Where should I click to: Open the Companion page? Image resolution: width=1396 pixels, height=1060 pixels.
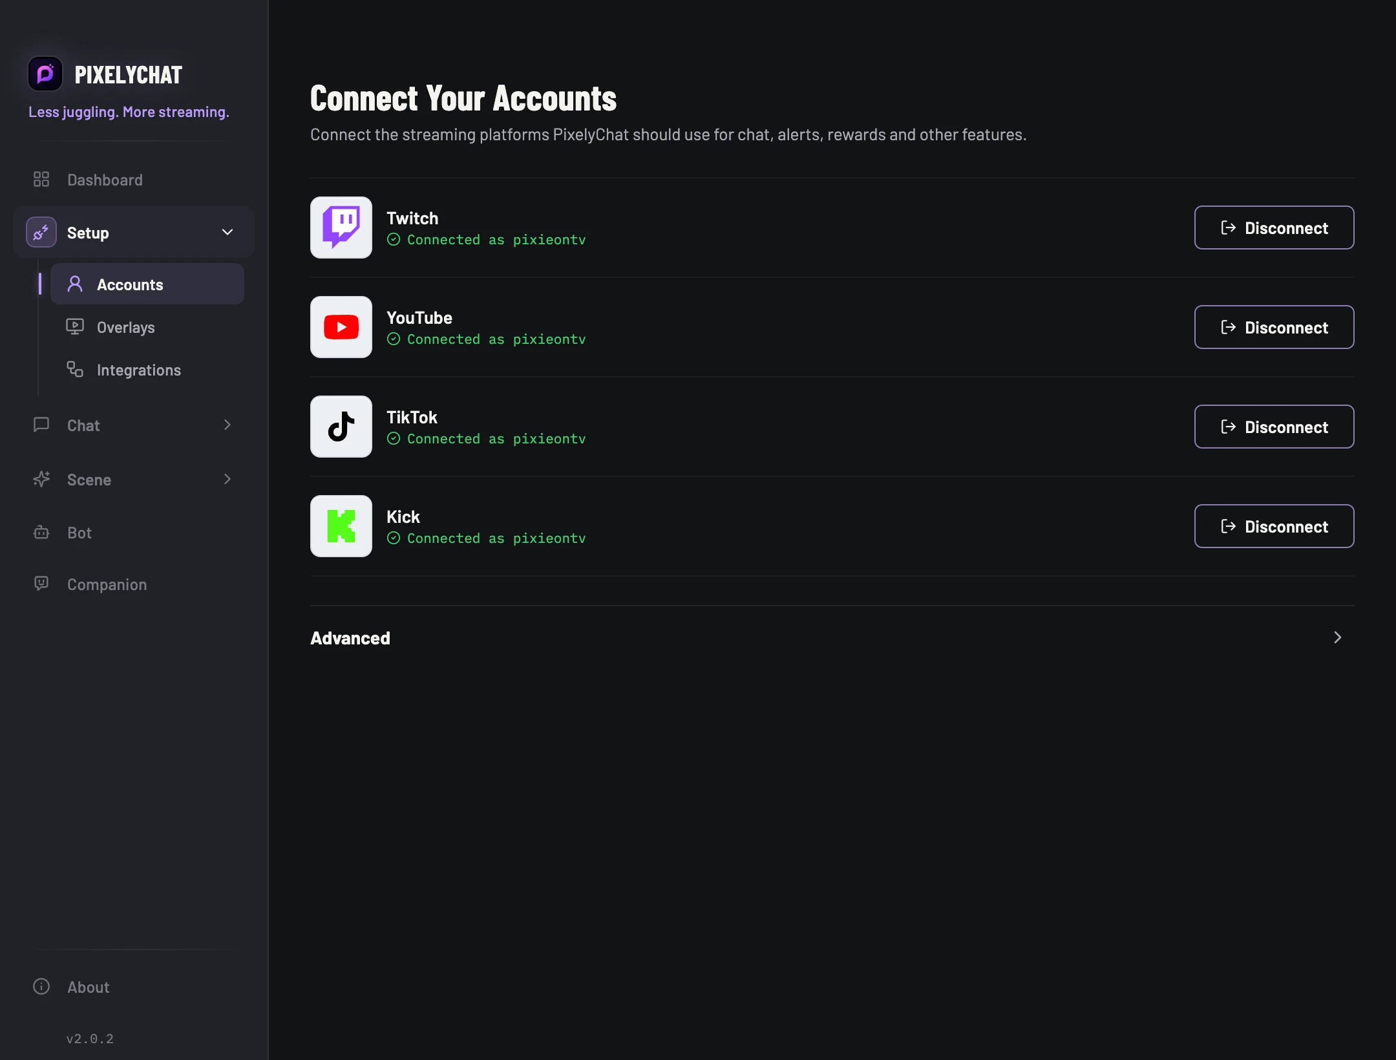click(134, 584)
